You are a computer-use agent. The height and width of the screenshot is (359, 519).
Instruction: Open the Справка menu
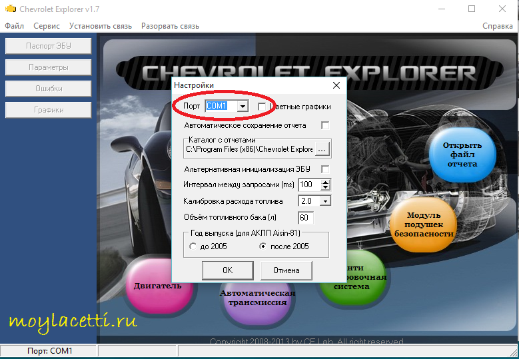tap(498, 26)
